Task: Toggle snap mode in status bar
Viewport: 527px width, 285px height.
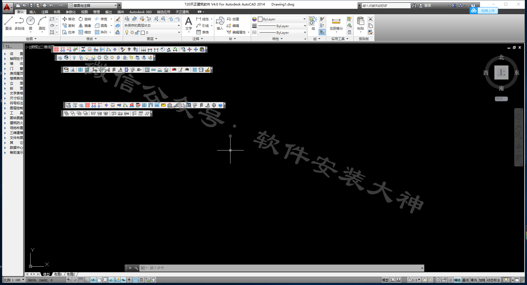Action: [x=75, y=280]
